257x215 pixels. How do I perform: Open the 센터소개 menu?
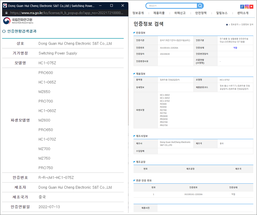tap(243, 13)
